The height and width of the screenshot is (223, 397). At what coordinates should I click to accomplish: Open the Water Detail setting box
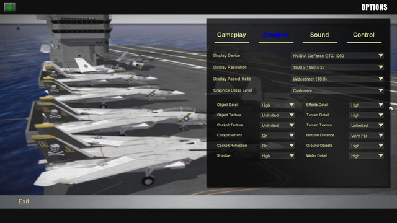[366, 155]
